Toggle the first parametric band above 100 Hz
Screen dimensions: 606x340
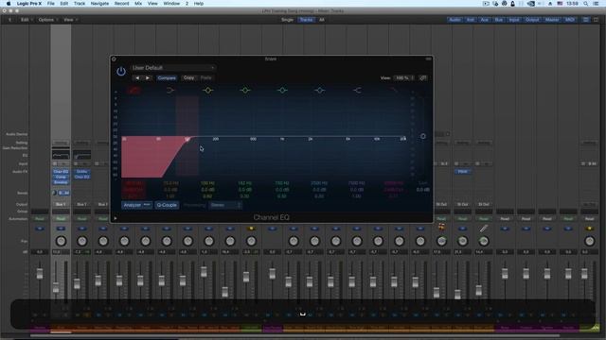pyautogui.click(x=208, y=91)
